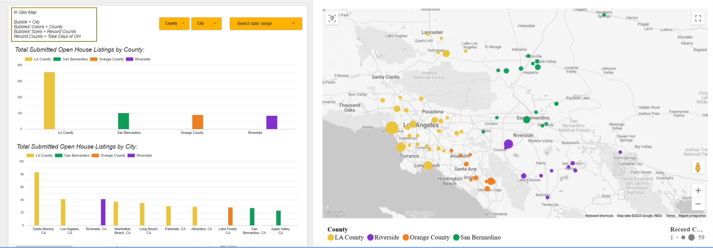
Task: Click the Santa Monica bar in city chart
Action: 37,198
